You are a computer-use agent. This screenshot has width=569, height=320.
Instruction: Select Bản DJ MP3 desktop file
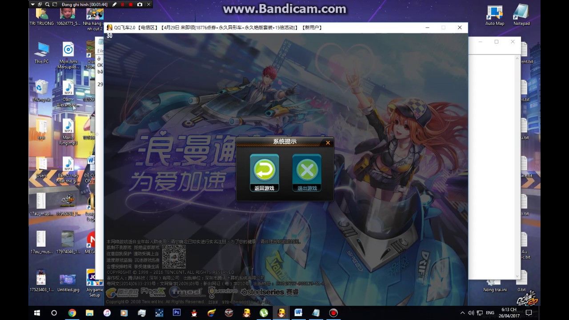(x=68, y=170)
